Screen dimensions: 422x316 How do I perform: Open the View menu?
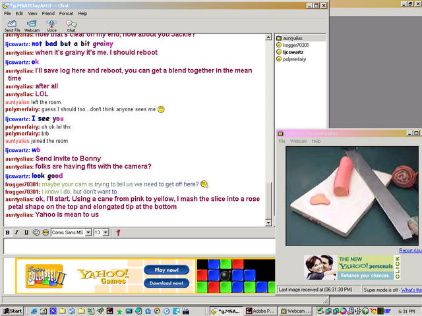click(32, 13)
